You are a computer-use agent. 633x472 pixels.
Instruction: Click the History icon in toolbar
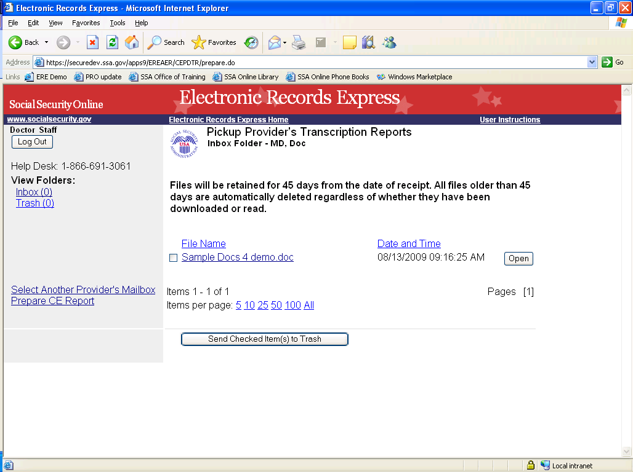click(x=251, y=42)
